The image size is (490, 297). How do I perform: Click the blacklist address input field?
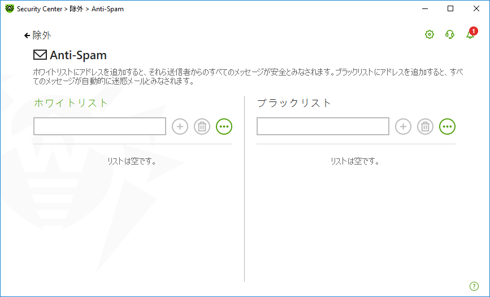tap(323, 127)
